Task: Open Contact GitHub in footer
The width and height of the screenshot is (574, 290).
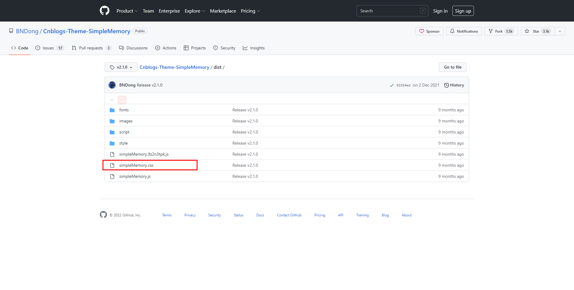Action: 289,215
